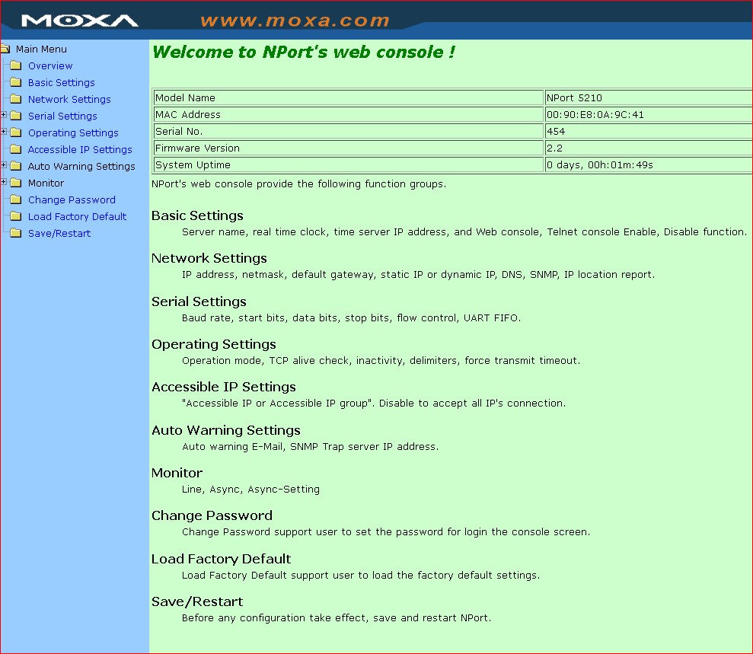Click the System Uptime value cell
The image size is (753, 654).
648,165
